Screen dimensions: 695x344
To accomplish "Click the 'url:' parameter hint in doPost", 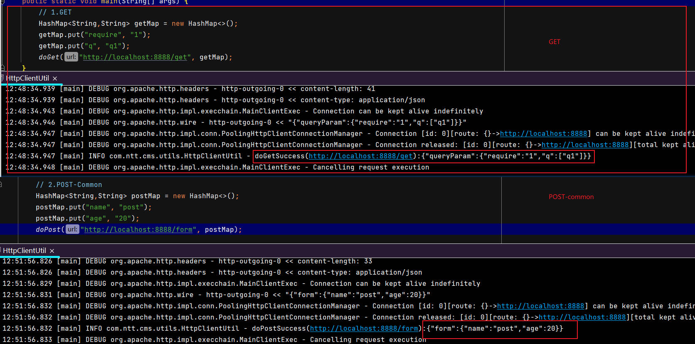I will pyautogui.click(x=72, y=229).
